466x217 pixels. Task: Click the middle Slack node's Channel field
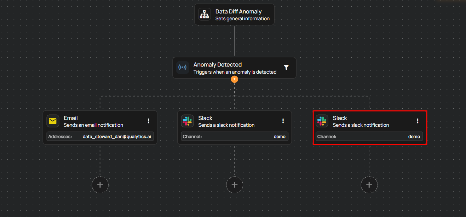(235, 137)
